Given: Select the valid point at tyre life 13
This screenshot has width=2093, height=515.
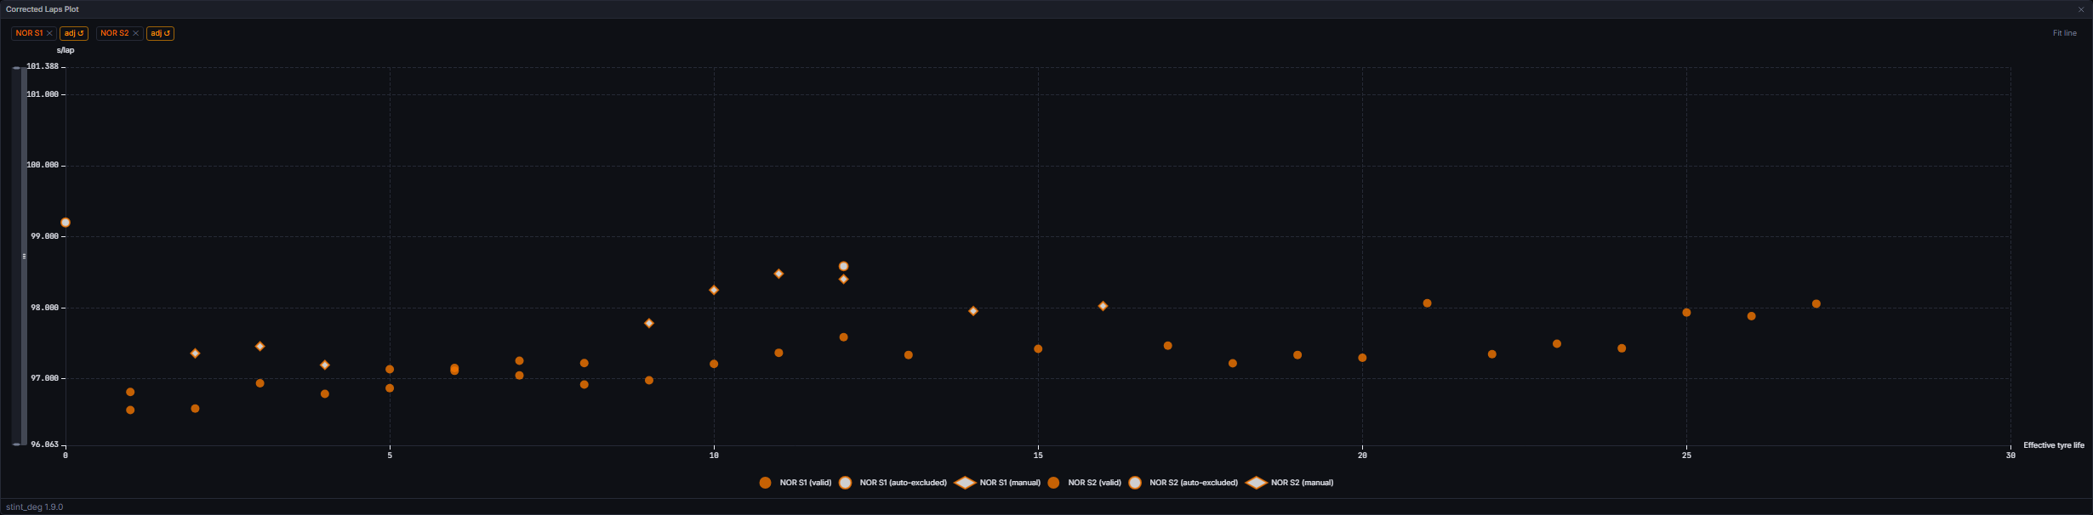Looking at the screenshot, I should click(x=909, y=355).
